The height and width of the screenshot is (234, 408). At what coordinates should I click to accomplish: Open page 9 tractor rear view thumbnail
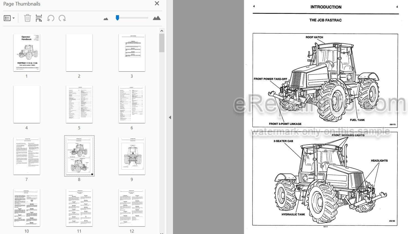(x=132, y=156)
